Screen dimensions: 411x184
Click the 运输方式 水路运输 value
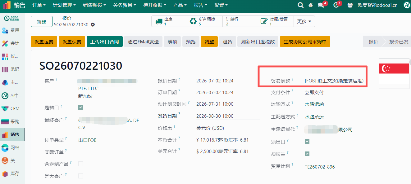coord(314,104)
